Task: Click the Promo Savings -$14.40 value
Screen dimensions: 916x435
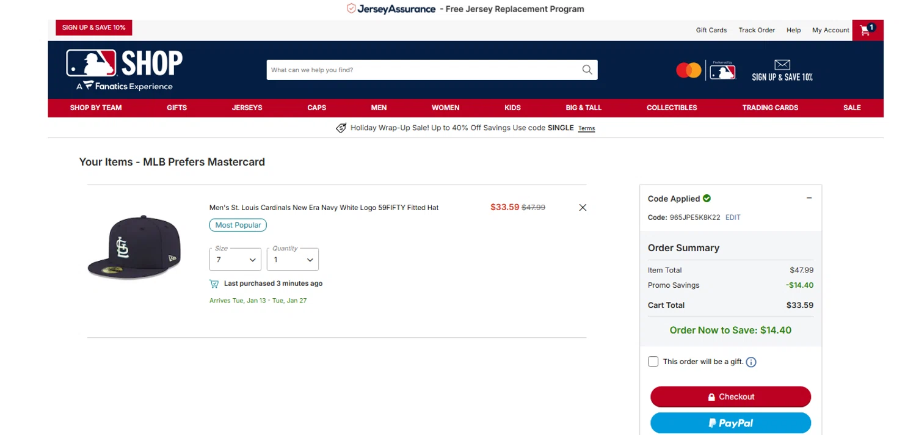Action: tap(799, 285)
